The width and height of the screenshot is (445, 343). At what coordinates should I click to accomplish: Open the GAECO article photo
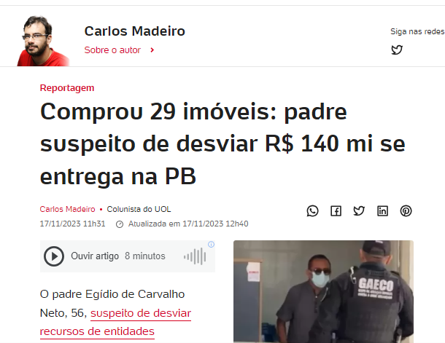coord(323,292)
